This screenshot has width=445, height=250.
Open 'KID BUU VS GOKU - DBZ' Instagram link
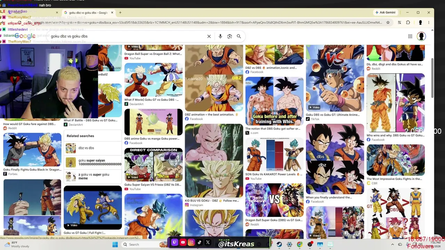click(x=212, y=201)
